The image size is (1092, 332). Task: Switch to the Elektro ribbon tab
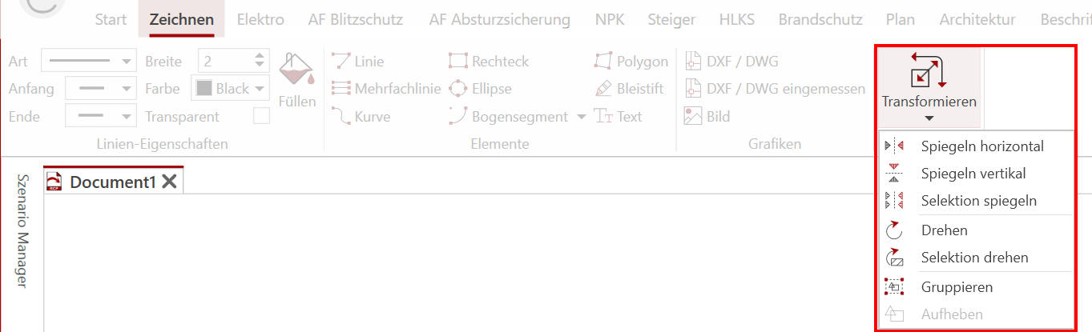[260, 19]
